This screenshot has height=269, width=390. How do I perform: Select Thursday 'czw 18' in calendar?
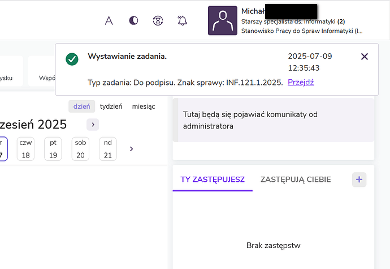pos(25,149)
